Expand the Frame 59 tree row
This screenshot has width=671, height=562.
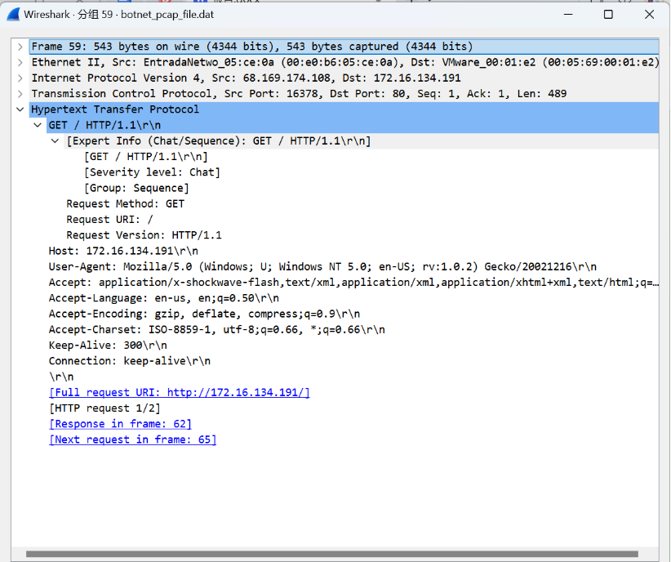(20, 47)
